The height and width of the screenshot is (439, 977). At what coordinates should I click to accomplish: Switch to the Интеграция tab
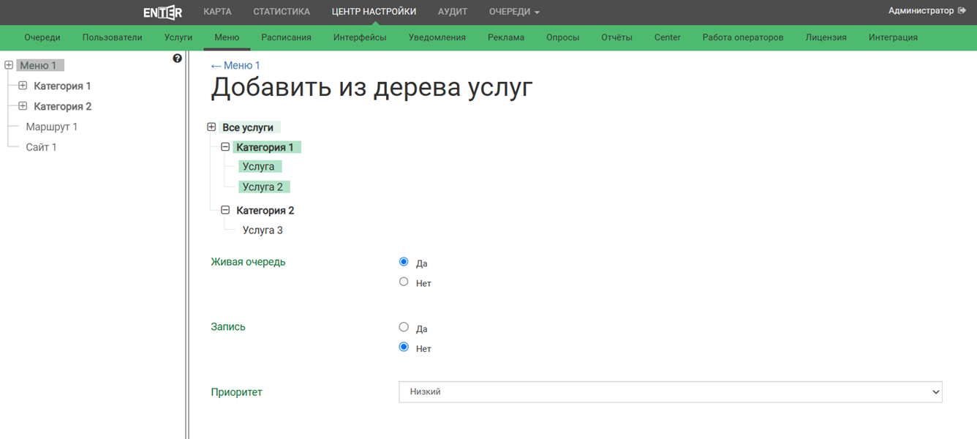pos(893,37)
